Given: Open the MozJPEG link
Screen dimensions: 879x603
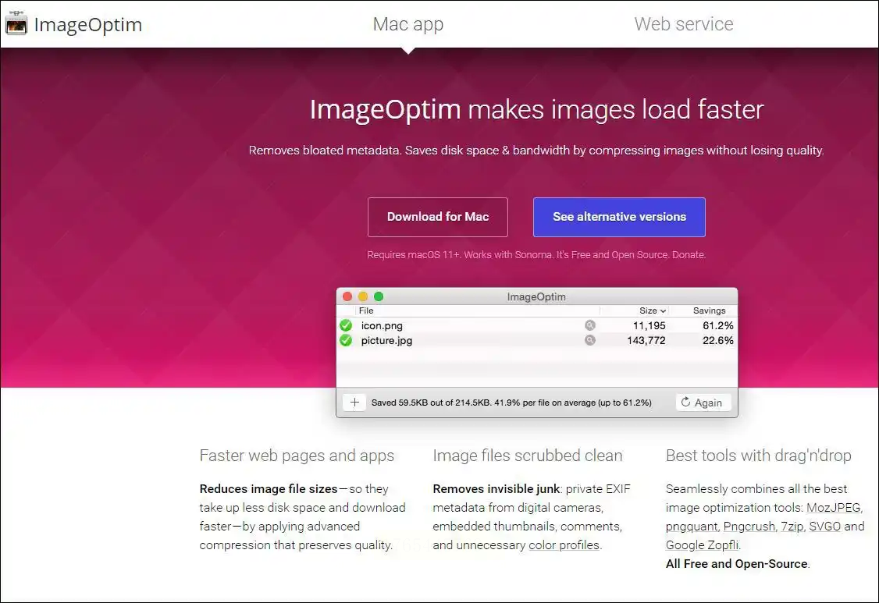Looking at the screenshot, I should coord(834,508).
